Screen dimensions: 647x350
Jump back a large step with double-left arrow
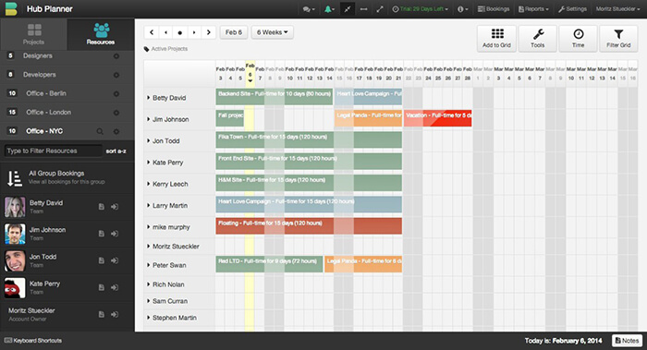[152, 32]
